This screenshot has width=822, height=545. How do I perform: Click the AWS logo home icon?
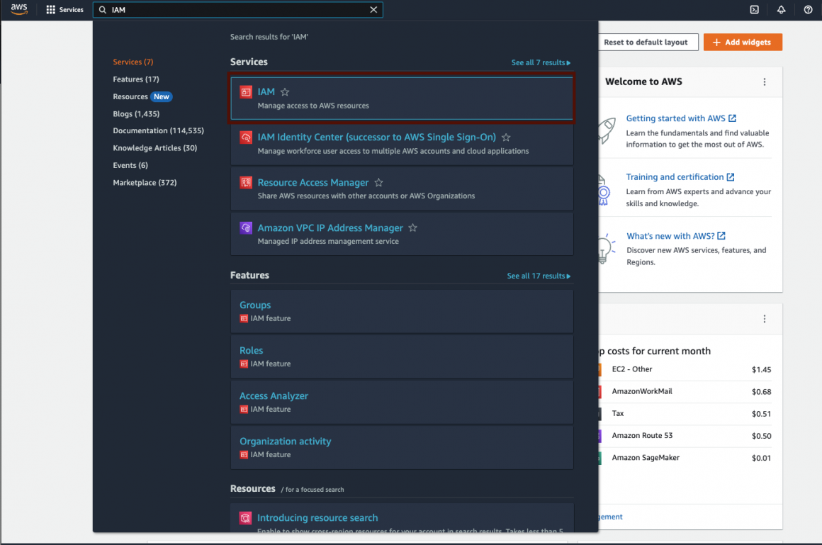(18, 9)
